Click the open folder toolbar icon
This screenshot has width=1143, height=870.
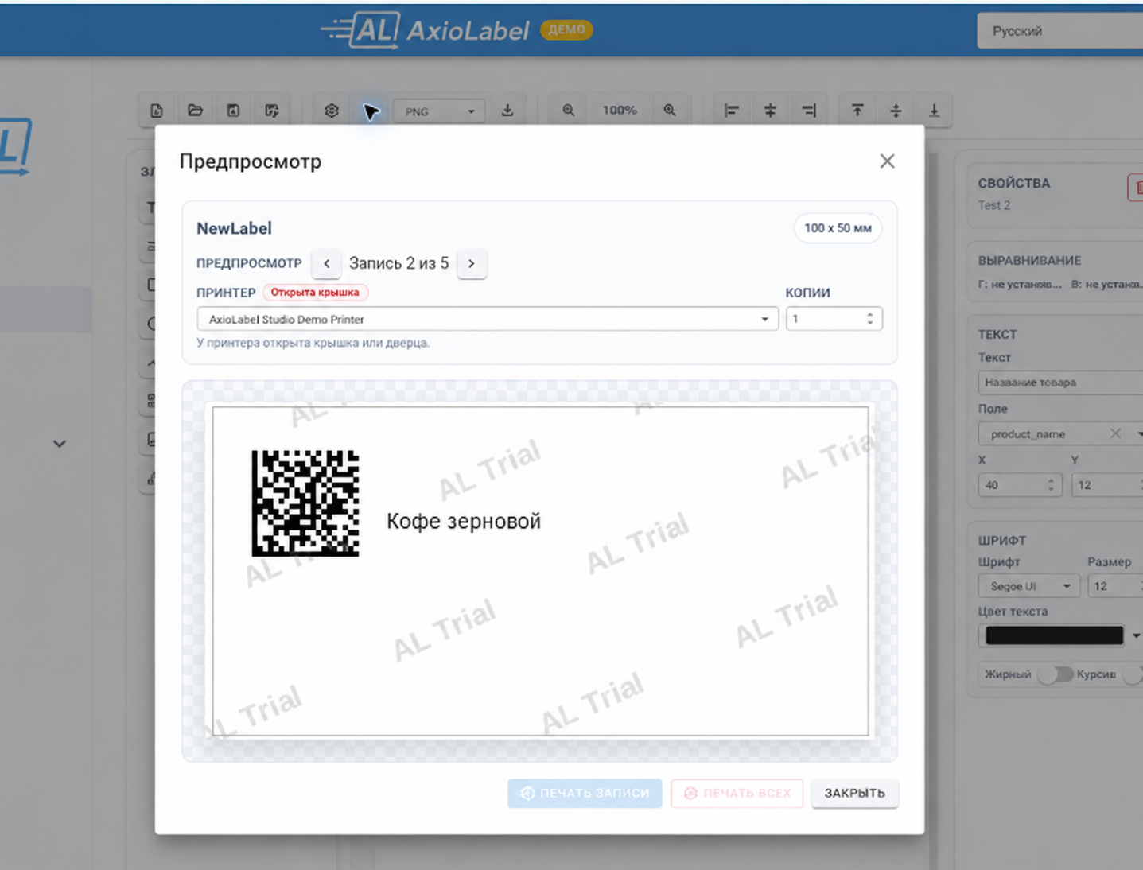(195, 111)
